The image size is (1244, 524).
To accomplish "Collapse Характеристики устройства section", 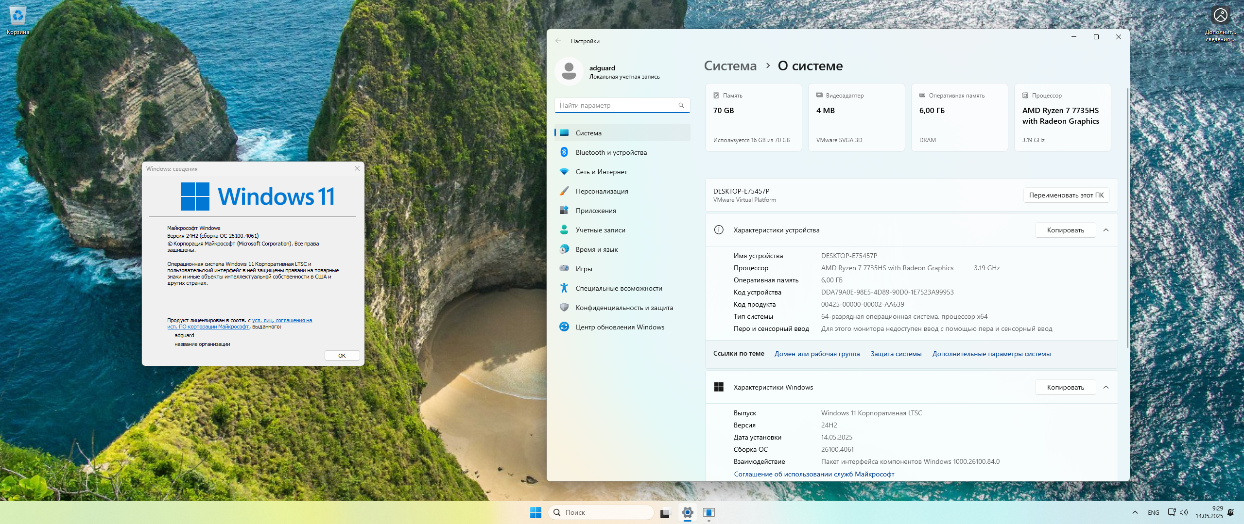I will point(1106,230).
